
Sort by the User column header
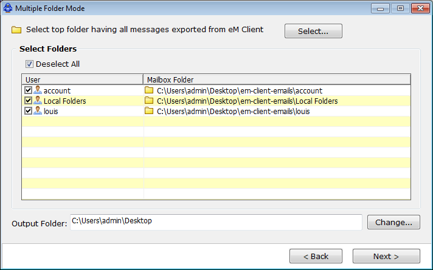click(82, 79)
